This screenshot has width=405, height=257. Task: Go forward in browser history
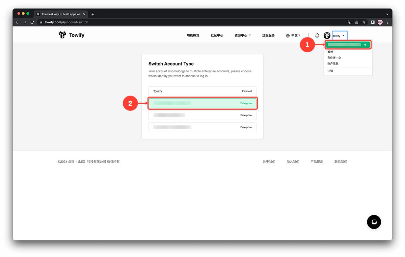[x=25, y=22]
